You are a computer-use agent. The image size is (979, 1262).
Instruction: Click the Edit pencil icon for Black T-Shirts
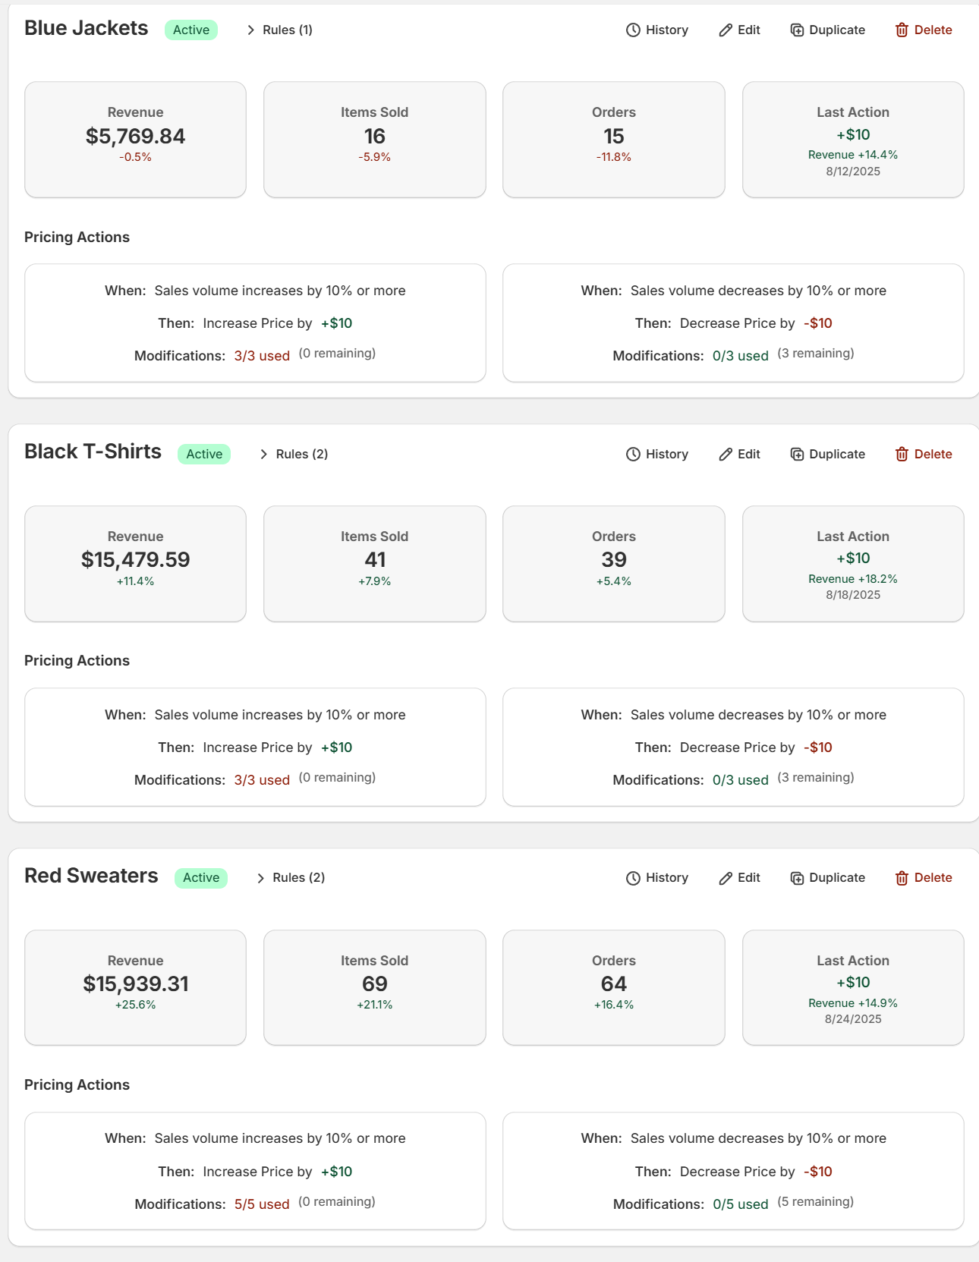(725, 454)
